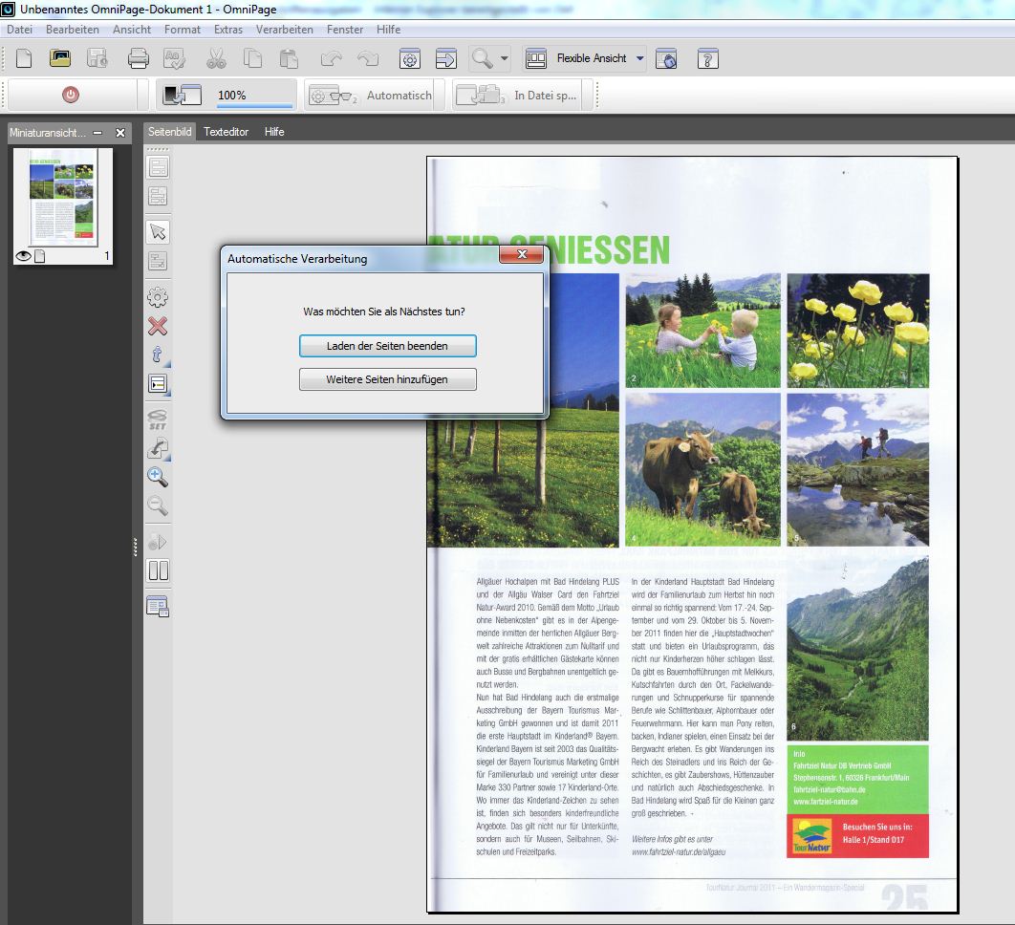This screenshot has width=1015, height=925.
Task: Open the Flexible Ansicht view dropdown
Action: click(639, 58)
